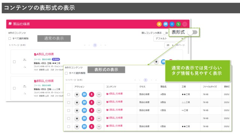The height and width of the screenshot is (135, 240).
Task: Star the E製品_仕様書 row in the table
Action: click(77, 127)
